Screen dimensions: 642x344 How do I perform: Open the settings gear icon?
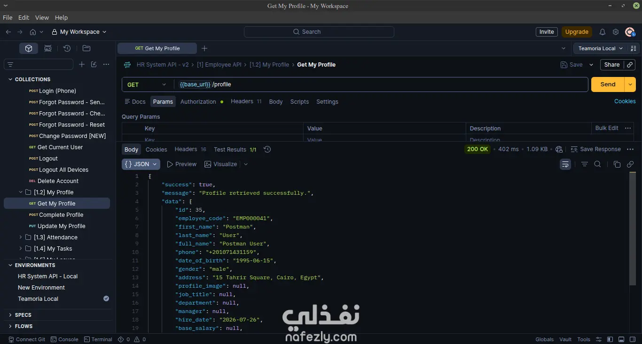coord(616,32)
